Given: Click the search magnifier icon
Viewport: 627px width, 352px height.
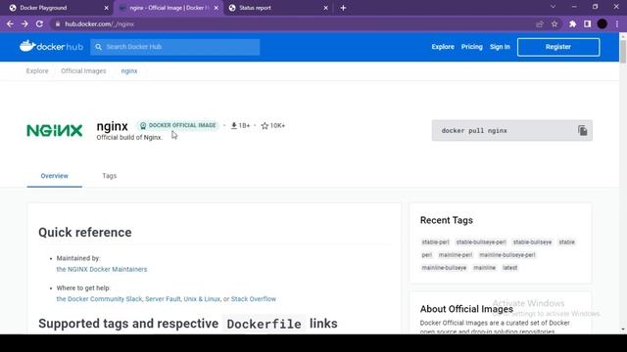Looking at the screenshot, I should (98, 47).
